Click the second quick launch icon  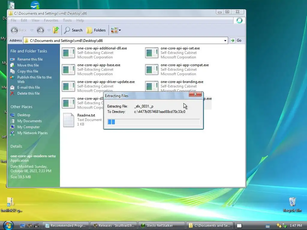[x=30, y=226]
